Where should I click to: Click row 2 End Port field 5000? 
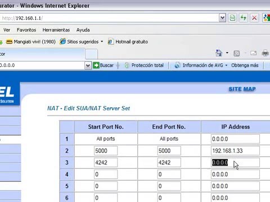point(169,151)
